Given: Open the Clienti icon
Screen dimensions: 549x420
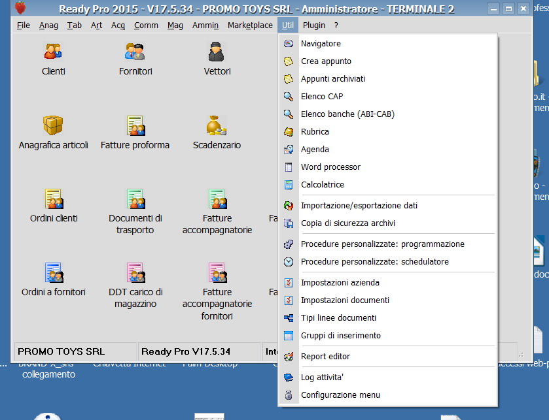Looking at the screenshot, I should (x=53, y=51).
